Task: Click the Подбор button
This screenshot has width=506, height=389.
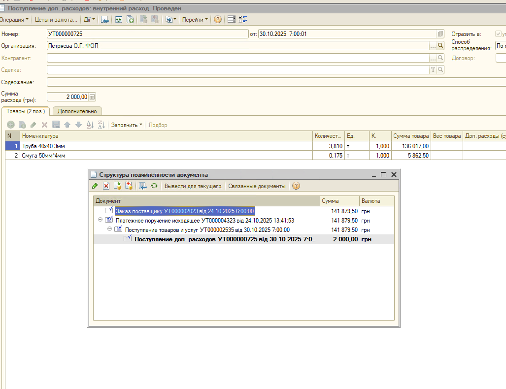Action: [x=158, y=125]
